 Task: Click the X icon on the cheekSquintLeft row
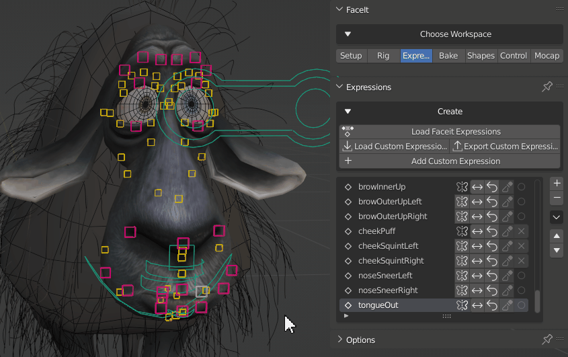click(x=522, y=246)
